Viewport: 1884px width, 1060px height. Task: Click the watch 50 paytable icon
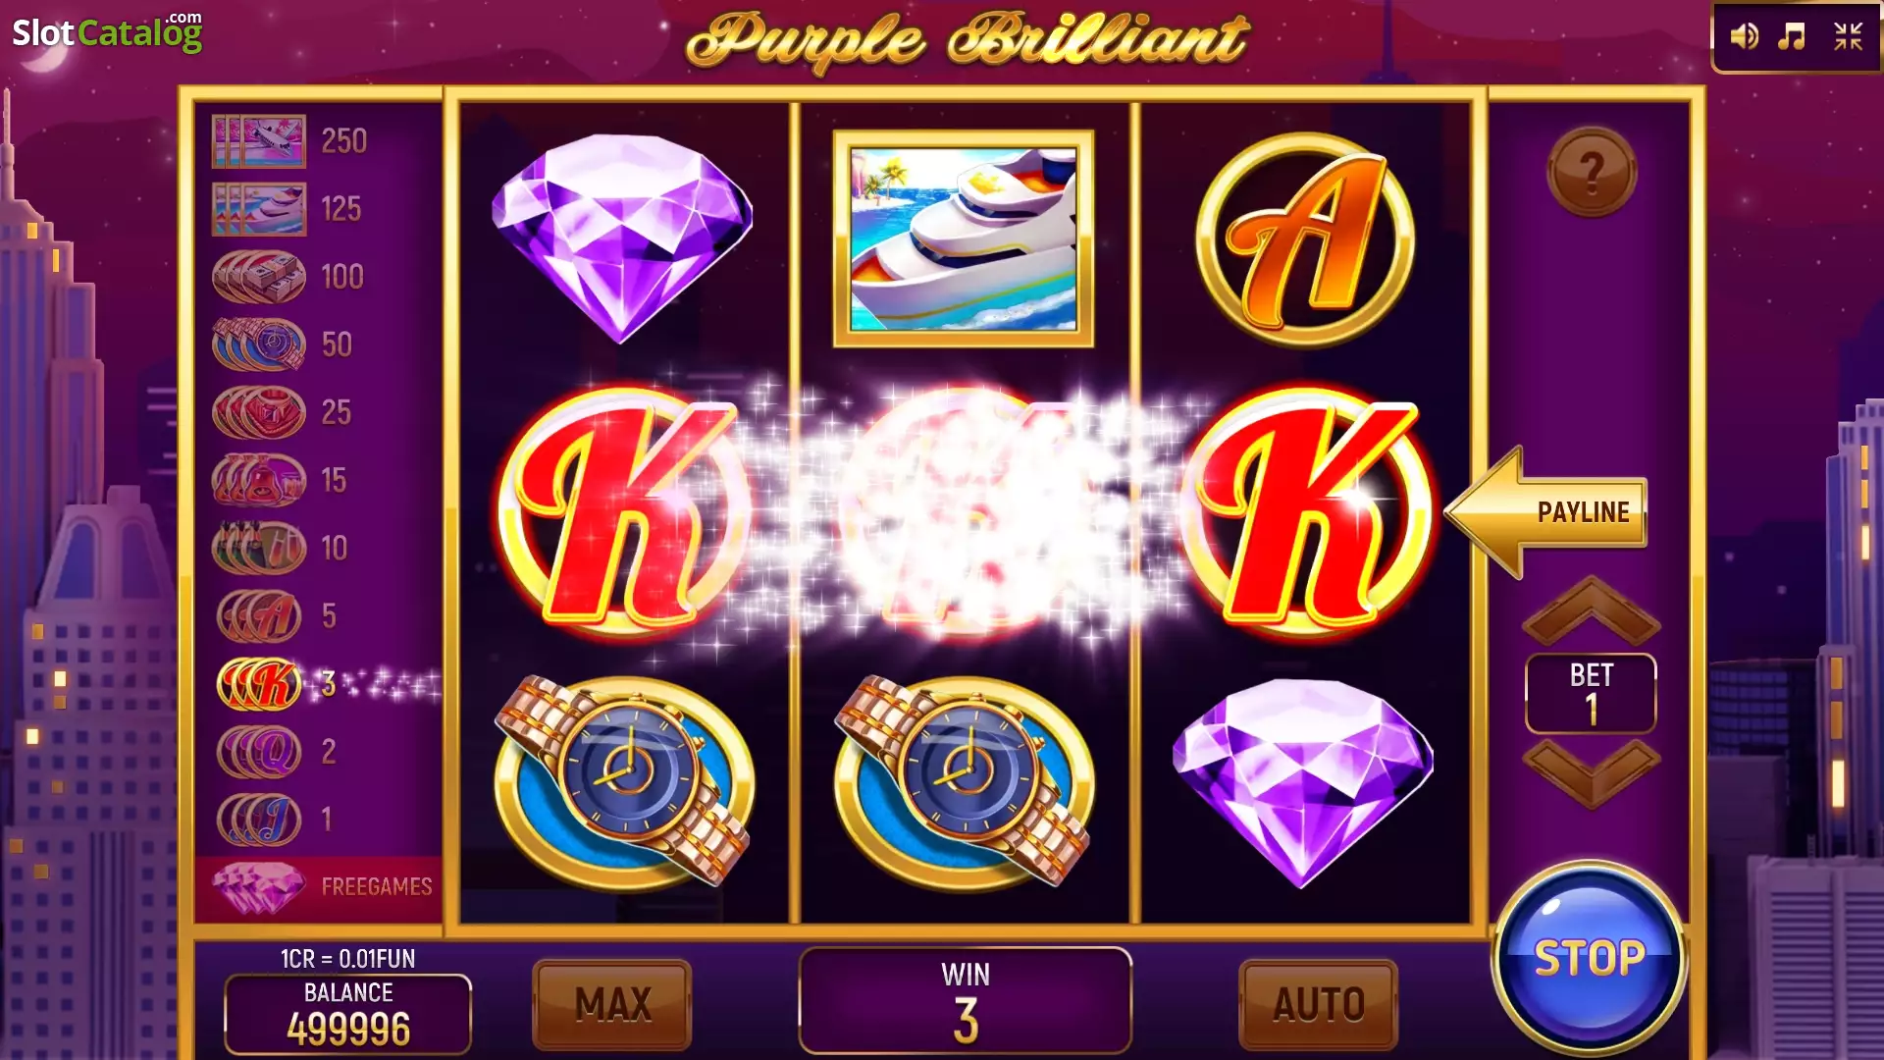(x=259, y=344)
